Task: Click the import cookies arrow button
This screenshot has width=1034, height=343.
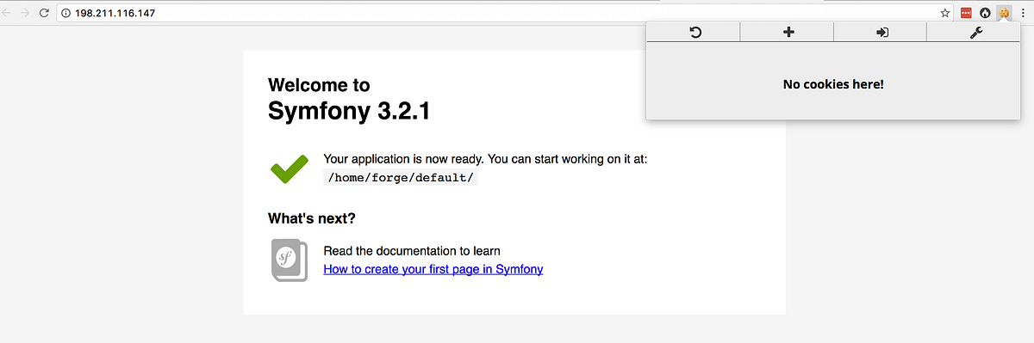Action: (881, 32)
